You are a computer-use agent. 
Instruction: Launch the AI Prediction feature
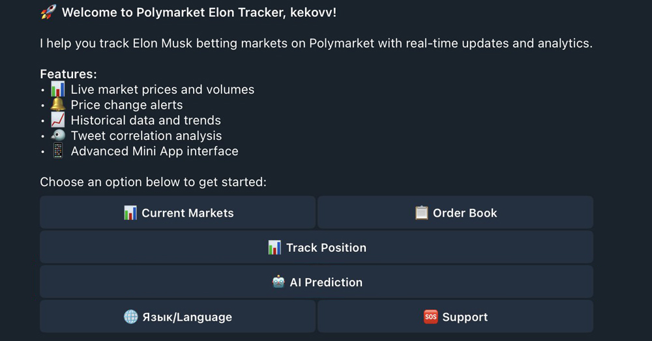(x=316, y=282)
